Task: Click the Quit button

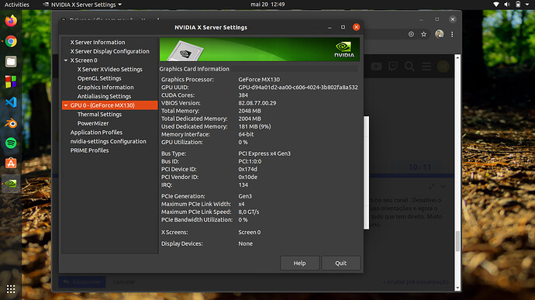Action: [x=340, y=263]
